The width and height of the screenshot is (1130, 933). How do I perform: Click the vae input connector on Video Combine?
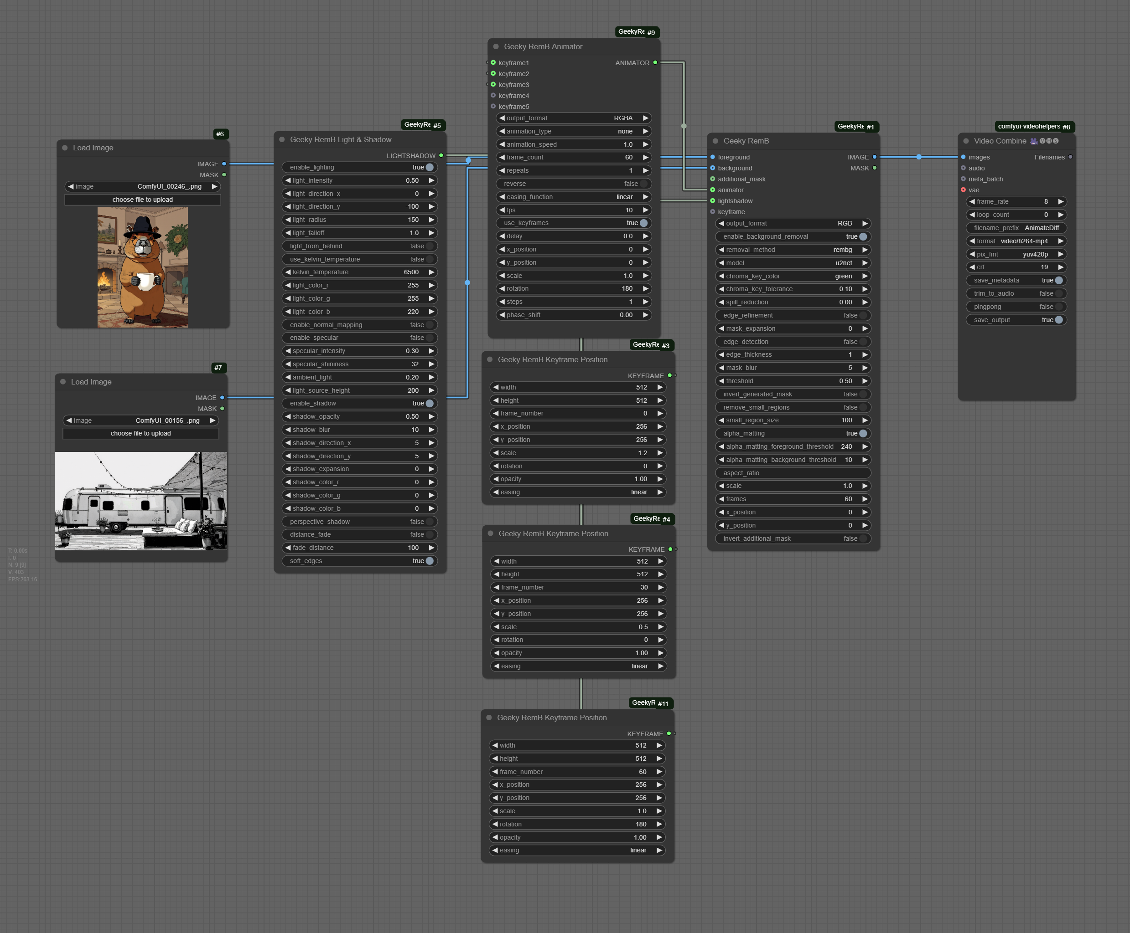(x=963, y=190)
